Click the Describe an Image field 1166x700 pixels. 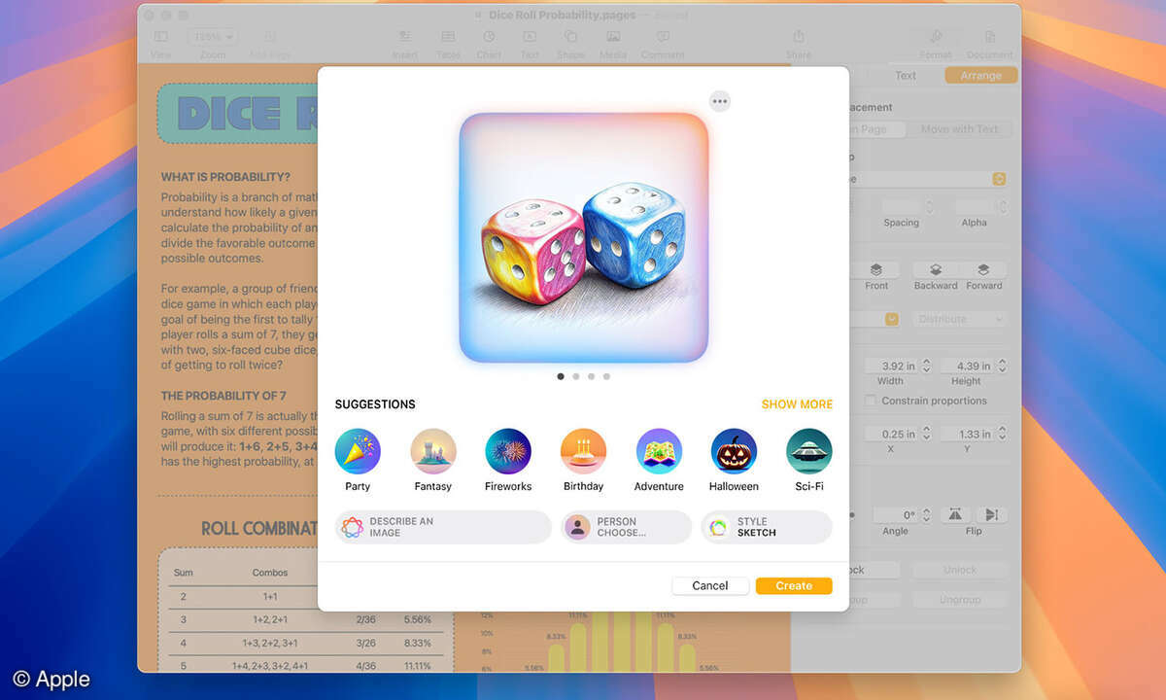tap(443, 527)
